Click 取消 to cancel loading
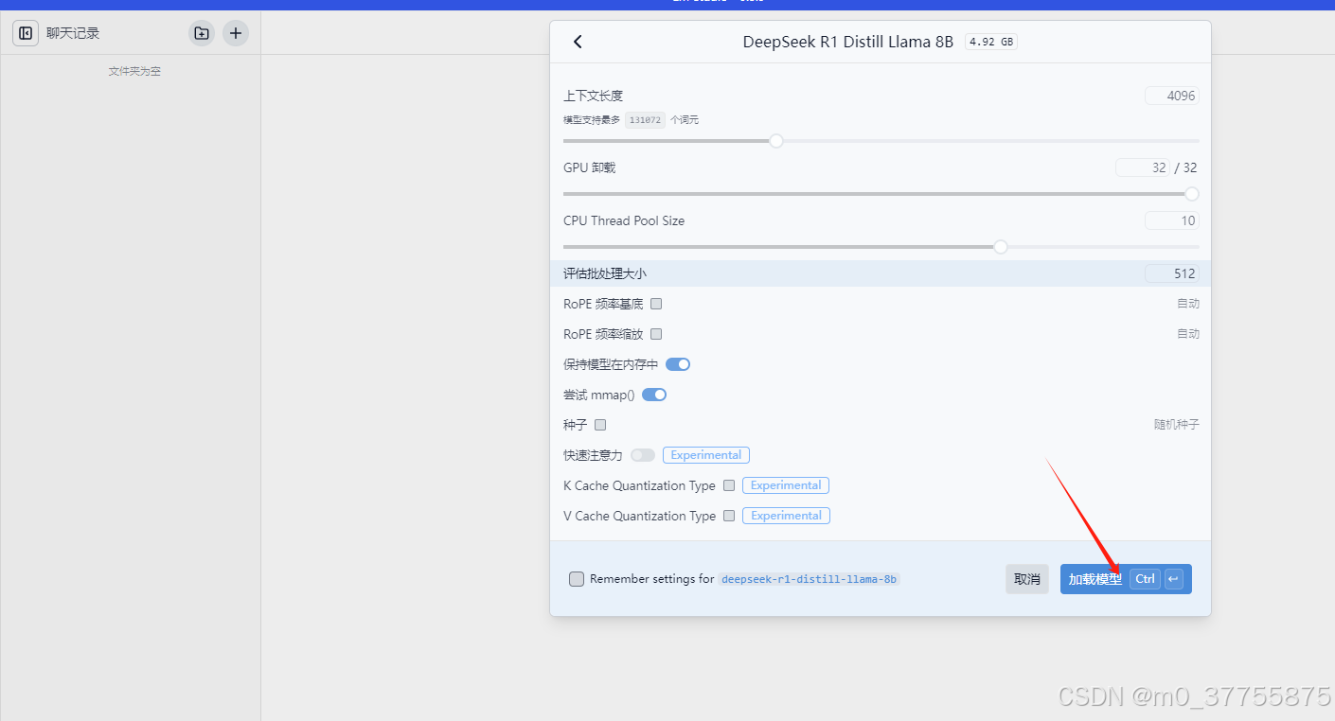Image resolution: width=1335 pixels, height=721 pixels. (x=1027, y=579)
